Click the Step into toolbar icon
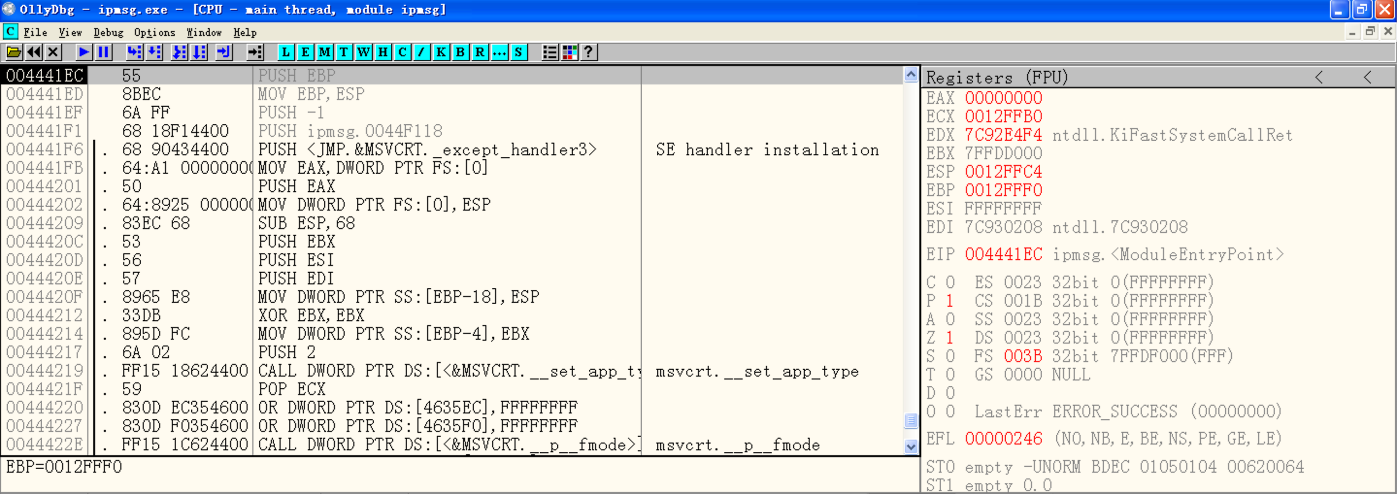The image size is (1397, 494). coord(134,52)
